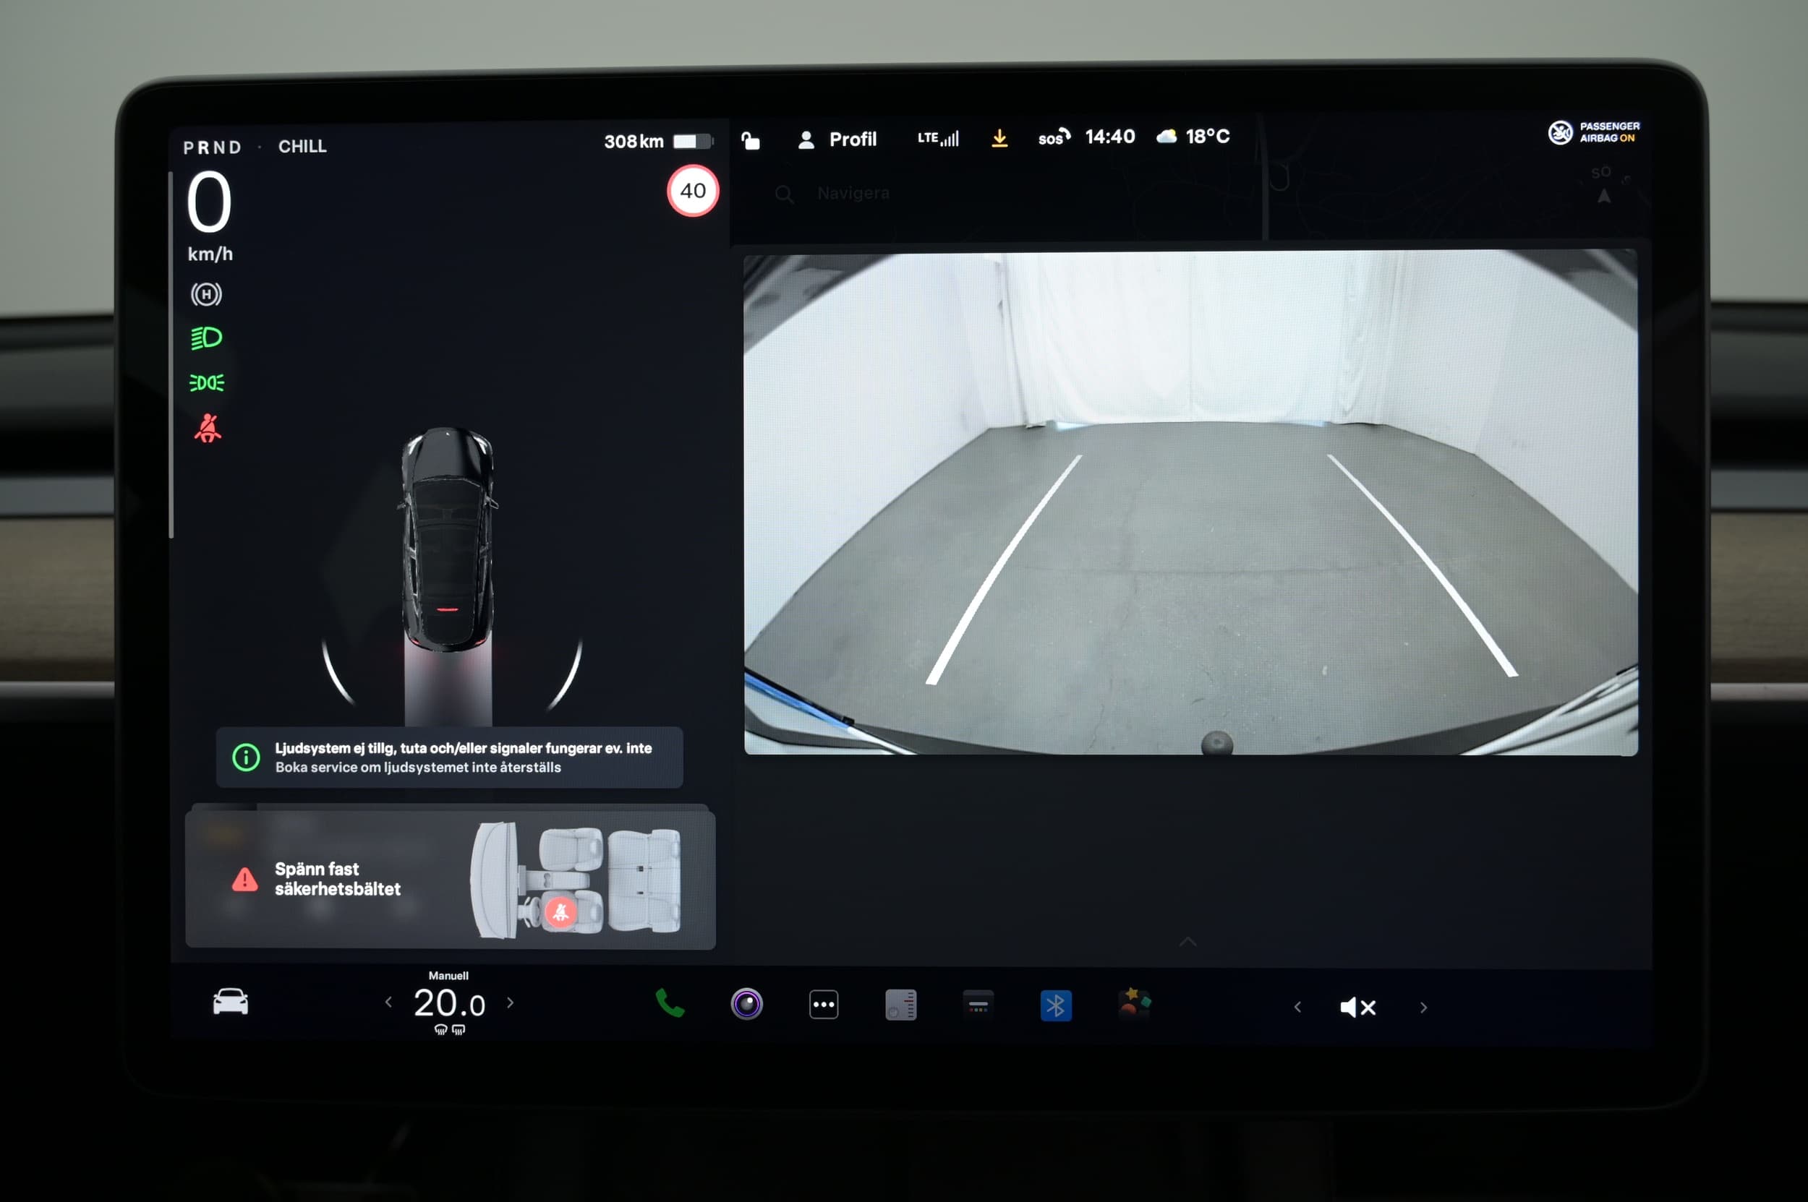
Task: Open the Profil driver profile menu
Action: point(837,139)
